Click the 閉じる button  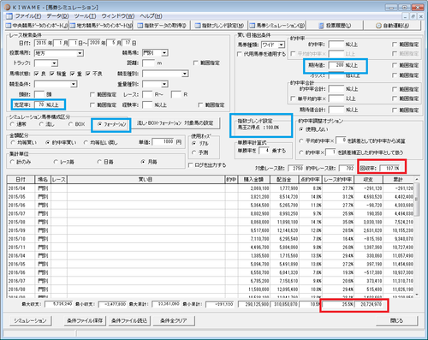tap(396, 321)
